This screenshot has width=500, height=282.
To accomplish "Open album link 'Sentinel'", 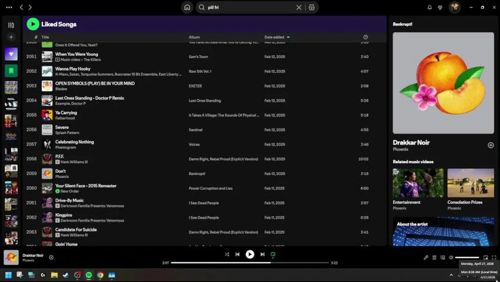I will pos(195,130).
